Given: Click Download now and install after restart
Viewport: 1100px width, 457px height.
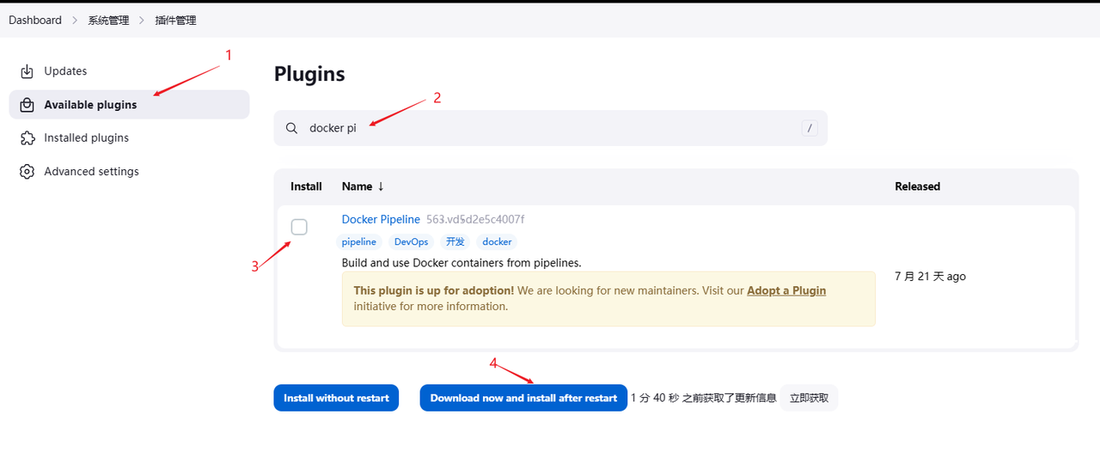Looking at the screenshot, I should (523, 398).
